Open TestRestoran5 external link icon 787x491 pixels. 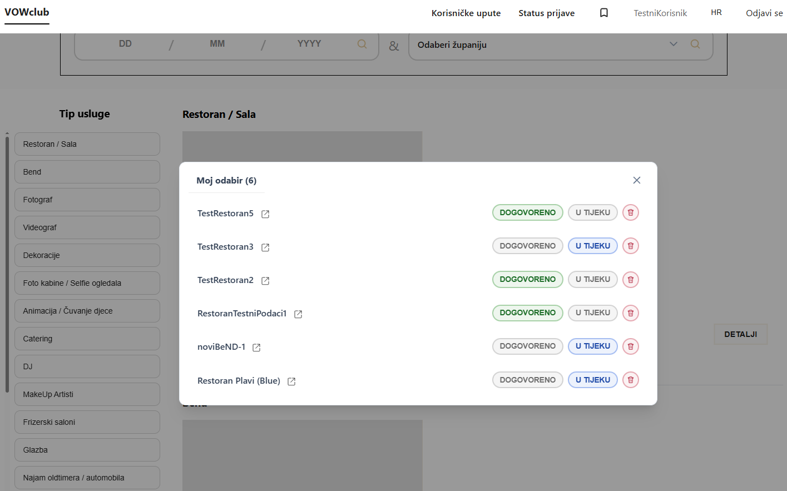265,214
